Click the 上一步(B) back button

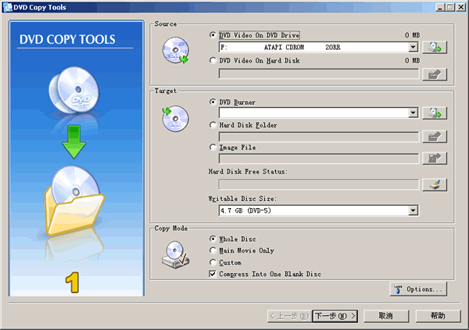coord(289,316)
